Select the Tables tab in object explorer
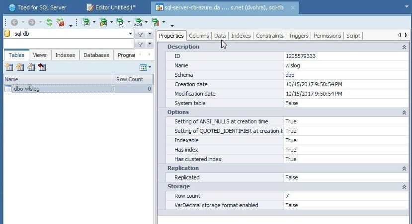Image resolution: width=412 pixels, height=224 pixels. pos(16,55)
